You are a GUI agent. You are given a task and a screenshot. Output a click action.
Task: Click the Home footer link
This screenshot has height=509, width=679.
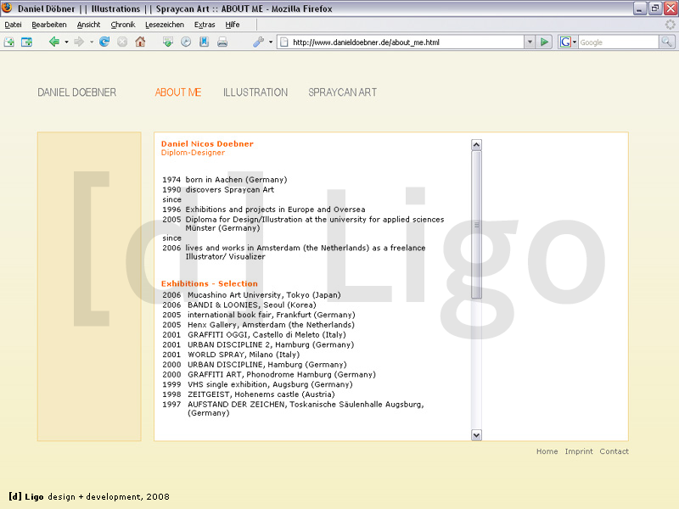tap(547, 451)
